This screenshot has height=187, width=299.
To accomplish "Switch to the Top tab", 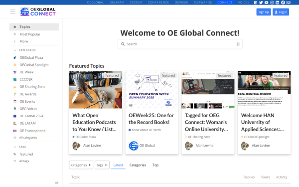I will [155, 165].
